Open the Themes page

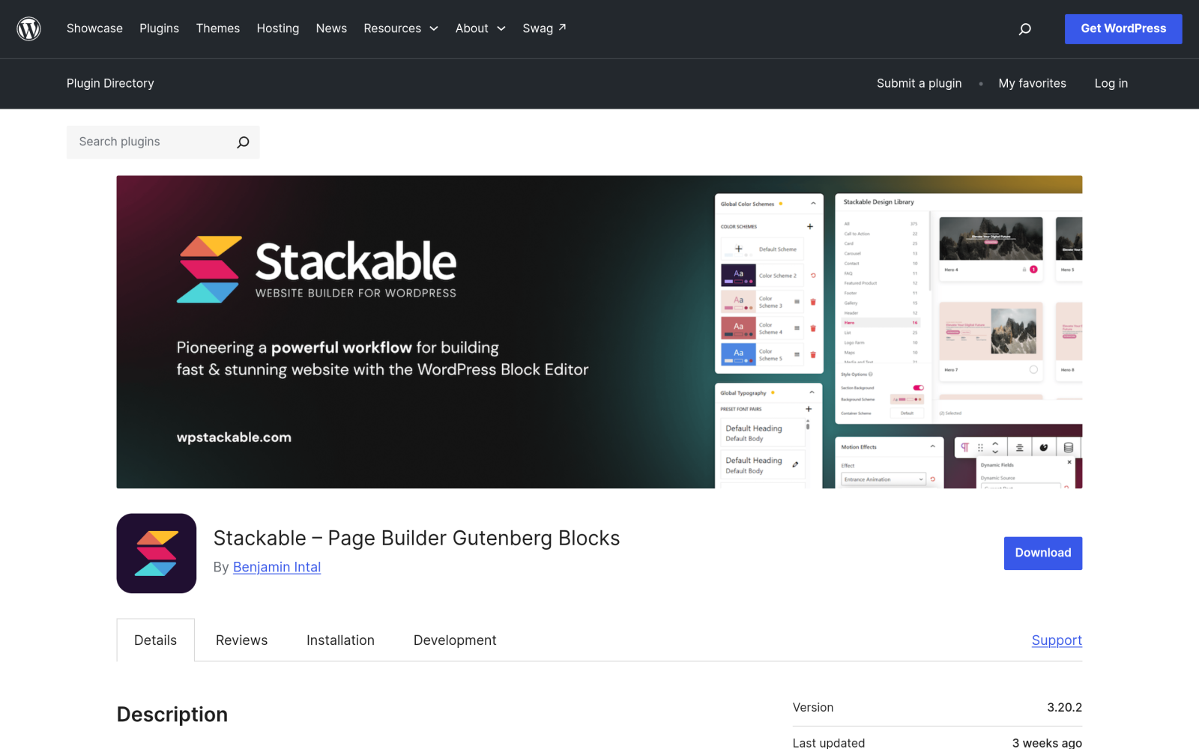pos(218,28)
